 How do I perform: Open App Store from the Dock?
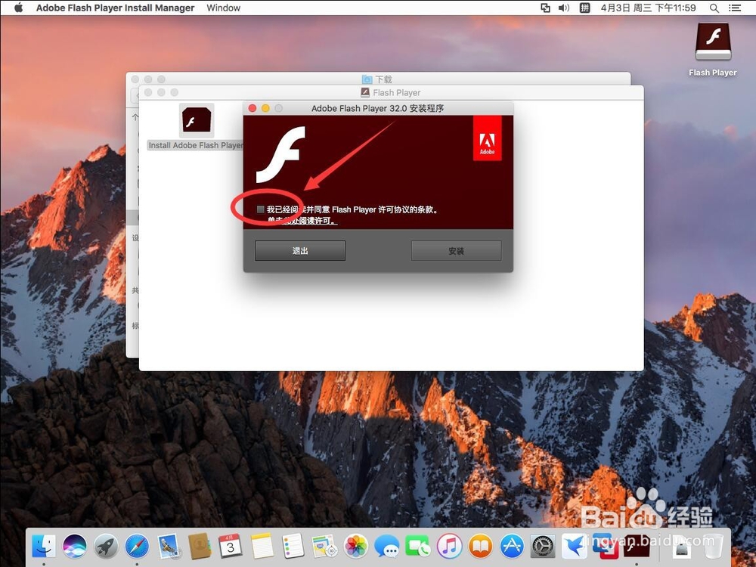[x=512, y=547]
